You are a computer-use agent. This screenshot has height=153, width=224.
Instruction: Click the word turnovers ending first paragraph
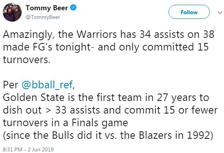coord(26,60)
